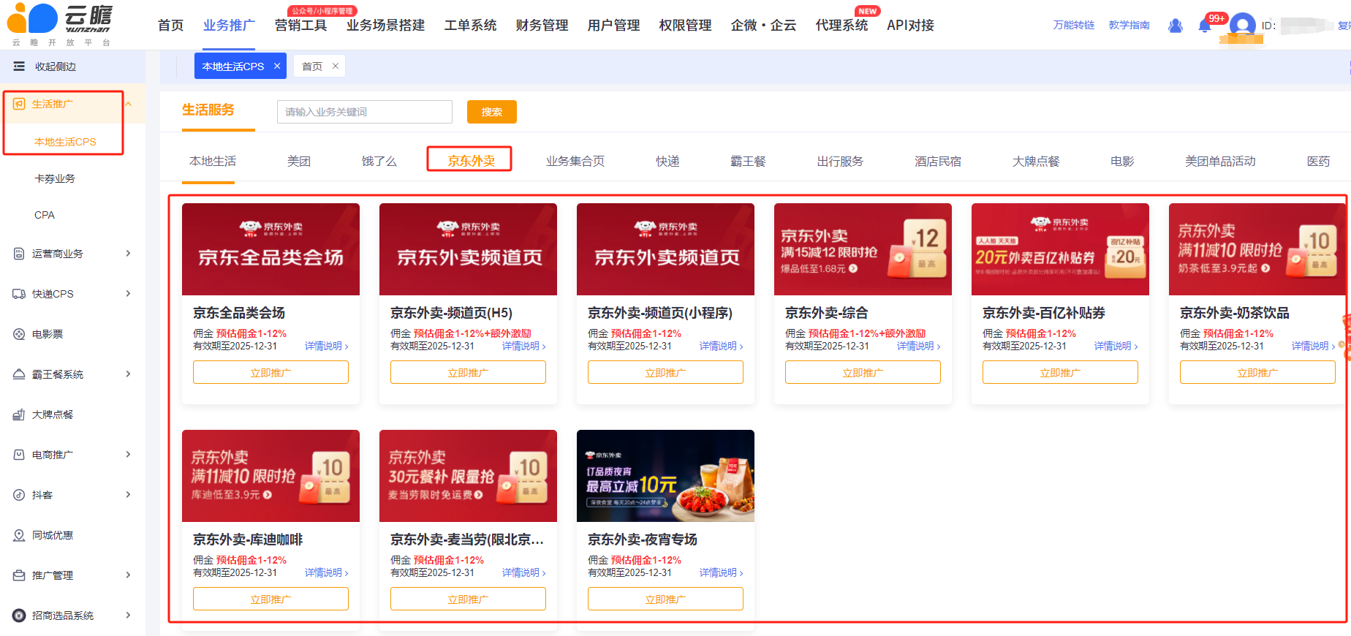Screen dimensions: 1351x636
Task: Click the 电影票 film reel icon
Action: (x=19, y=334)
